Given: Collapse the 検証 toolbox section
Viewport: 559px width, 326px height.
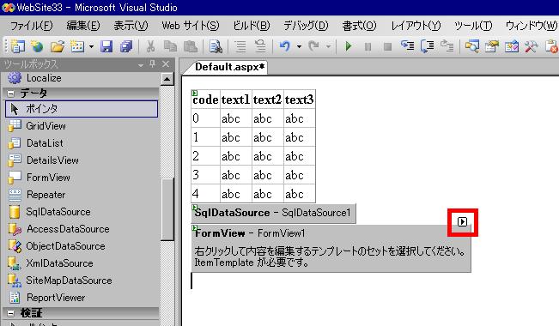Looking at the screenshot, I should tap(11, 313).
